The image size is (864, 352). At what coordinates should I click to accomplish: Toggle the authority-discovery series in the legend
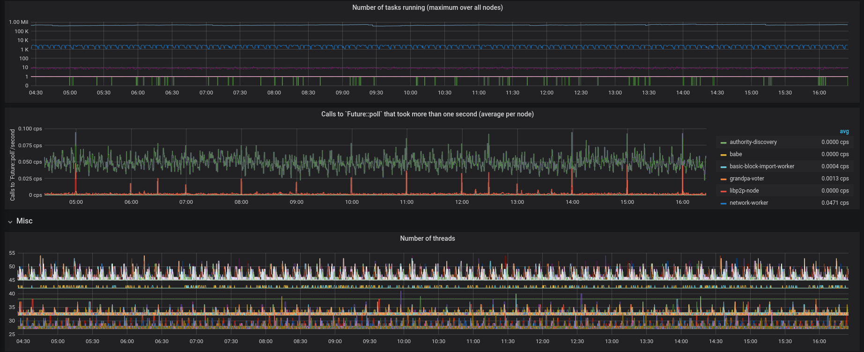(x=753, y=142)
